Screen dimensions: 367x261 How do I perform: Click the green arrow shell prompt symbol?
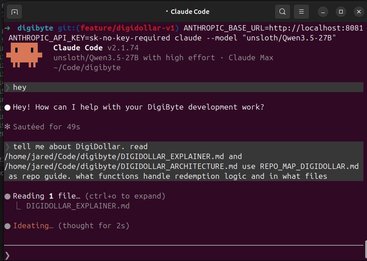(7, 28)
